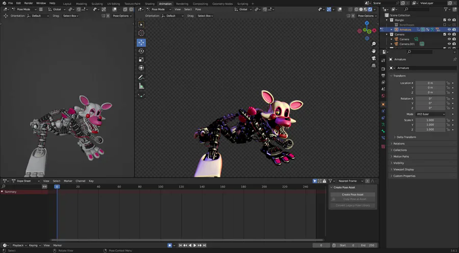Uncheck the Mangle collection checkbox

point(445,20)
